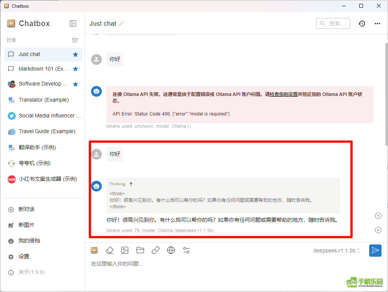The width and height of the screenshot is (388, 292).
Task: Click the Software Developer conversation avatar icon
Action: coord(12,84)
